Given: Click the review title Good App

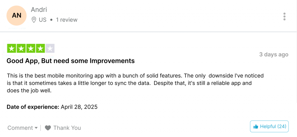Looking at the screenshot, I should [71, 61].
